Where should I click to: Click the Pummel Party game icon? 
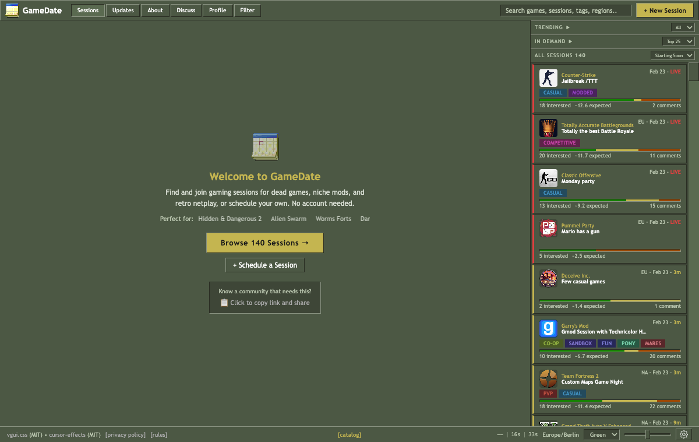[x=548, y=228]
